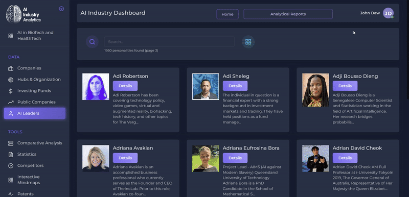Select the AI Leaders menu item

(35, 113)
